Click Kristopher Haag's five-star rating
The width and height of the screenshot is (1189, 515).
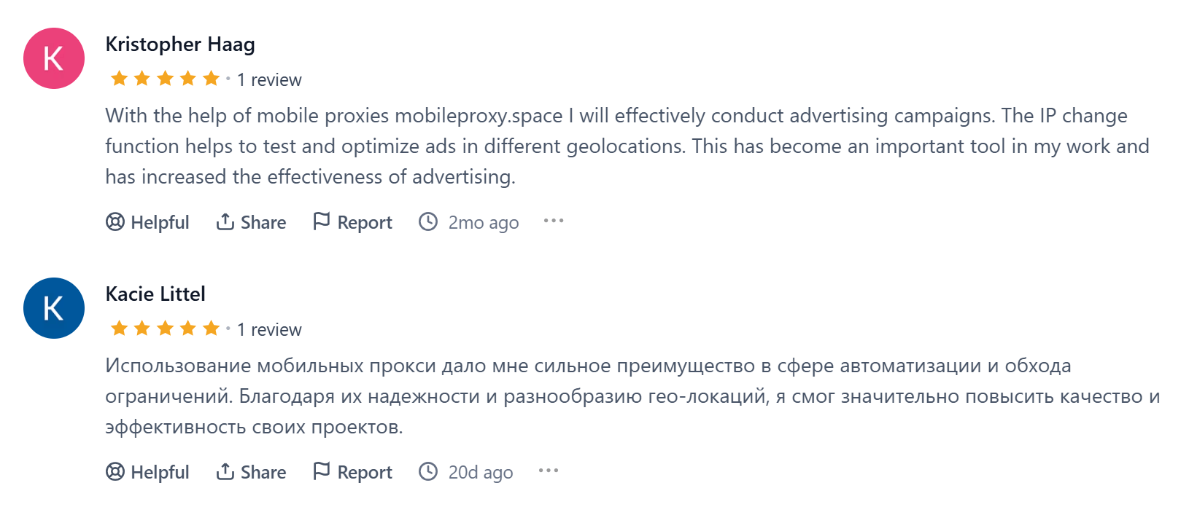[x=165, y=79]
